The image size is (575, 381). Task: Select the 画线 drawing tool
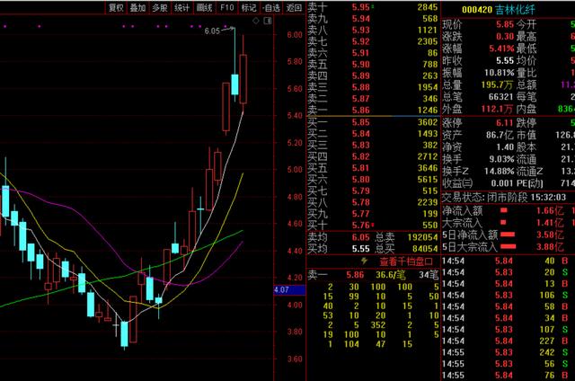click(x=205, y=7)
